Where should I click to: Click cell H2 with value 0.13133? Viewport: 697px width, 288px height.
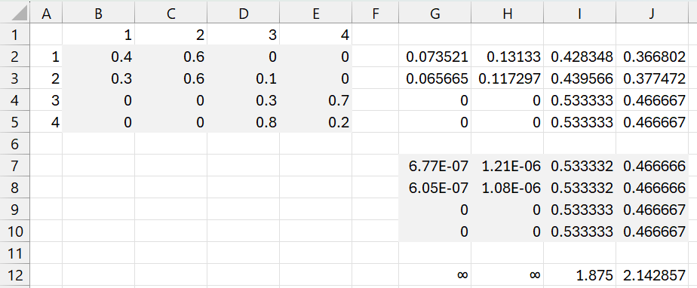click(x=507, y=56)
